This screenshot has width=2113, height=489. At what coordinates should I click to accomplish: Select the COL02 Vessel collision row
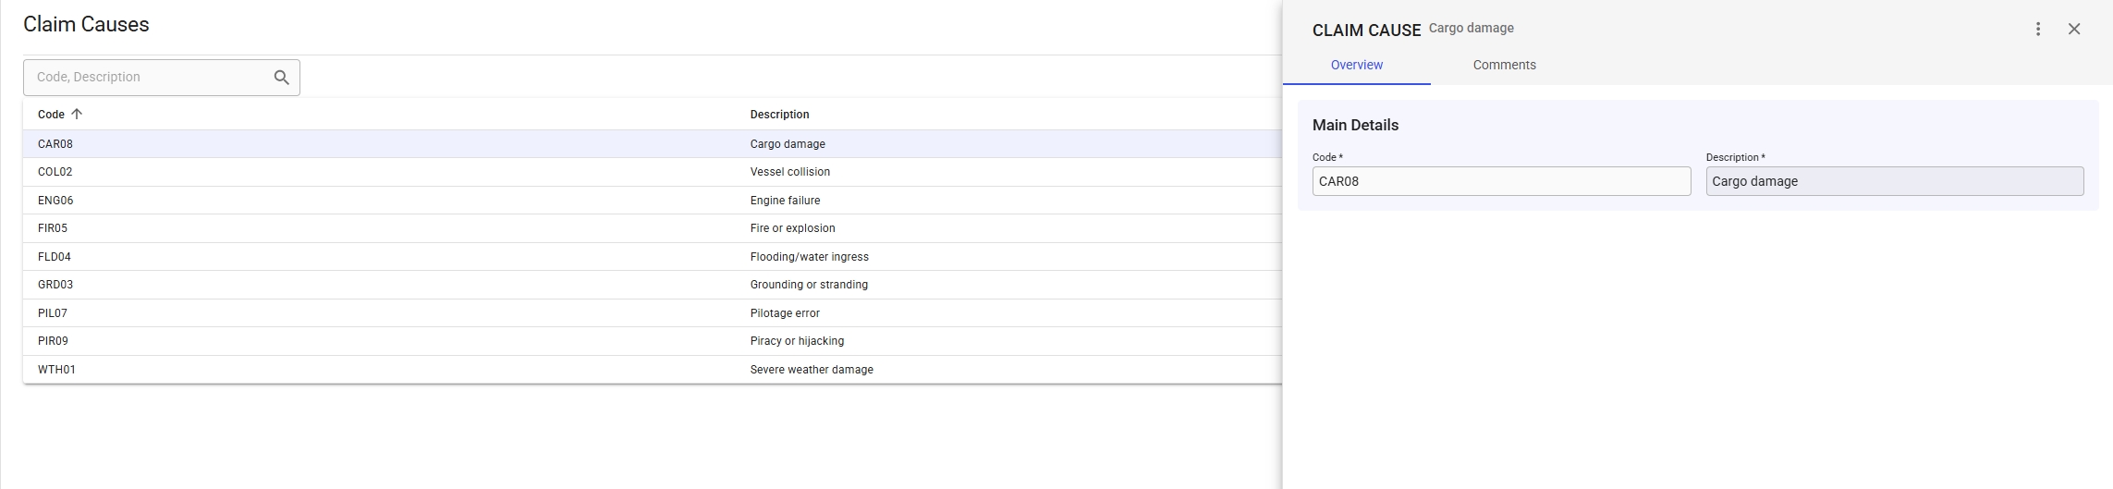[x=647, y=172]
